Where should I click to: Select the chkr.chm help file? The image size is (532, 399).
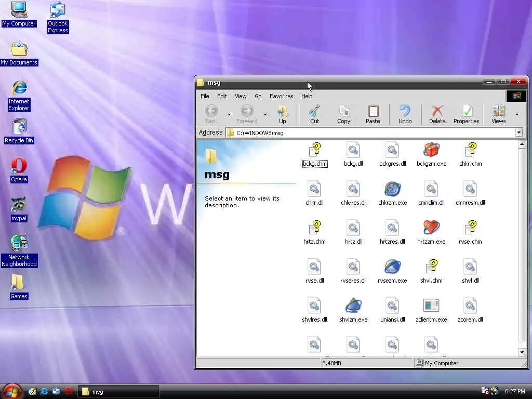pyautogui.click(x=470, y=155)
